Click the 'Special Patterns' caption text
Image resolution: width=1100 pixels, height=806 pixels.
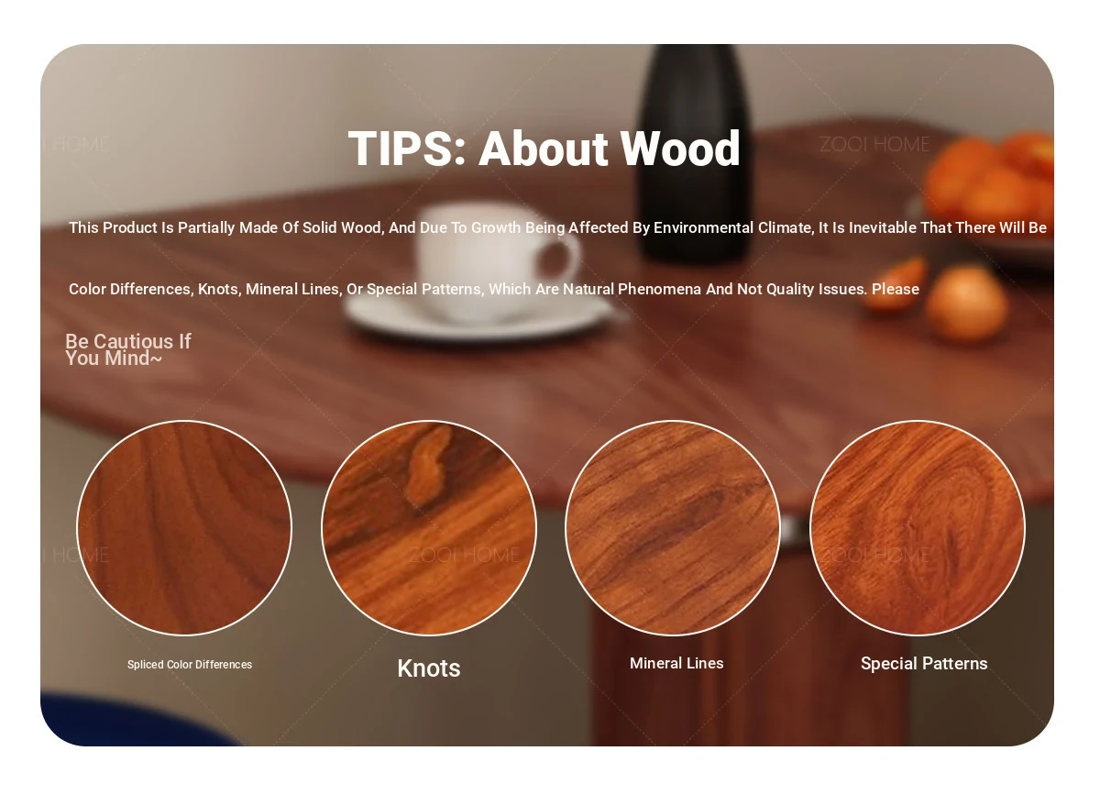(924, 664)
